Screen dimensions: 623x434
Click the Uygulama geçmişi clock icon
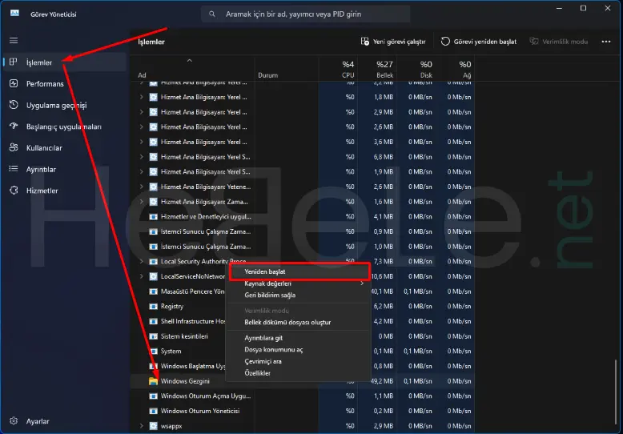click(x=14, y=105)
